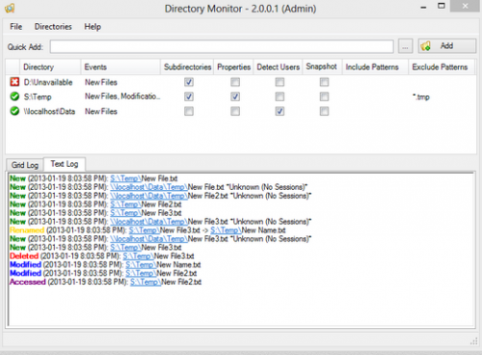482x355 pixels.
Task: Click the *.tmp exclude pattern cell
Action: pos(421,96)
